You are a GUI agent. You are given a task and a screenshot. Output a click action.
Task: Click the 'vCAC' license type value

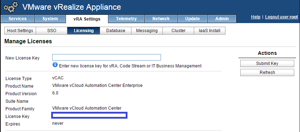tap(58, 78)
